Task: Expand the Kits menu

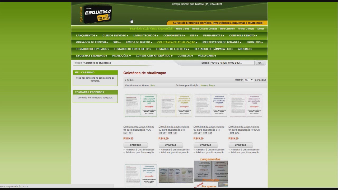Action: point(194,36)
